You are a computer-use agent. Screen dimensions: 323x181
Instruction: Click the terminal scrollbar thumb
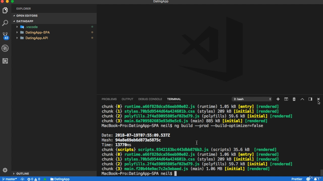point(322,172)
